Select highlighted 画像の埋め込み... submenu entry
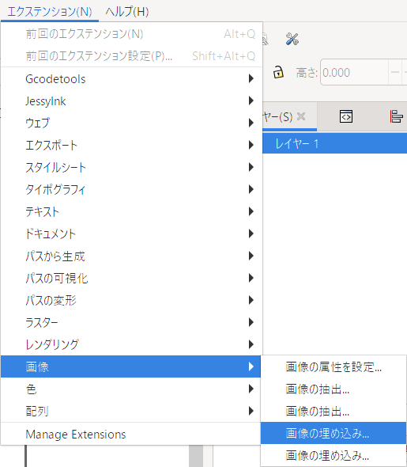The image size is (407, 467). point(334,433)
